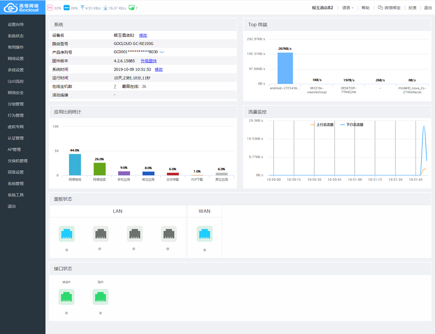Select the first LAN port icon

pyautogui.click(x=67, y=234)
